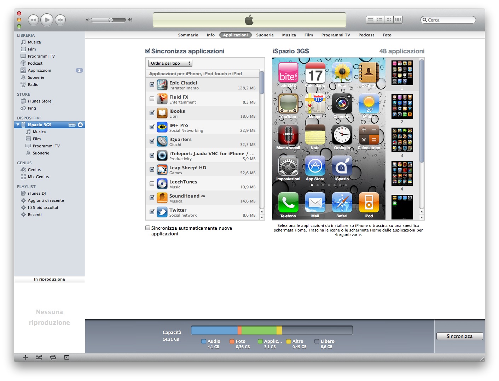Enable automatic sync of new applications
Viewport: 499px width, 381px height.
click(148, 228)
